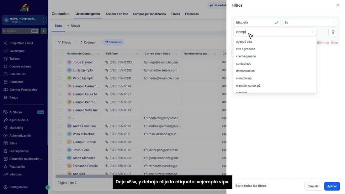Open the Ordenar sort menu
Viewport: 345px width, 194px height.
point(88,42)
